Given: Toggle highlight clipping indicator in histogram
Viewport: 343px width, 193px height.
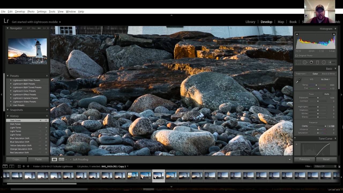Looking at the screenshot, I should (x=334, y=34).
